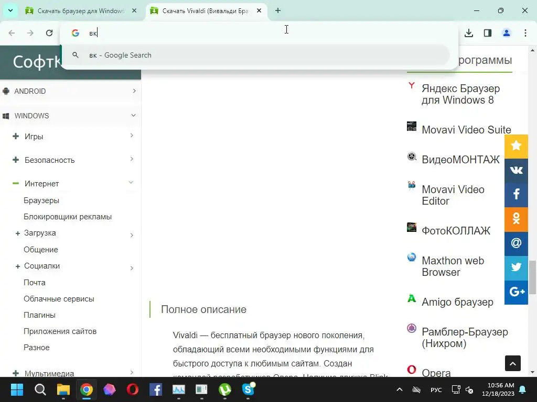
Task: Open the tab search dropdown arrow
Action: [x=10, y=10]
